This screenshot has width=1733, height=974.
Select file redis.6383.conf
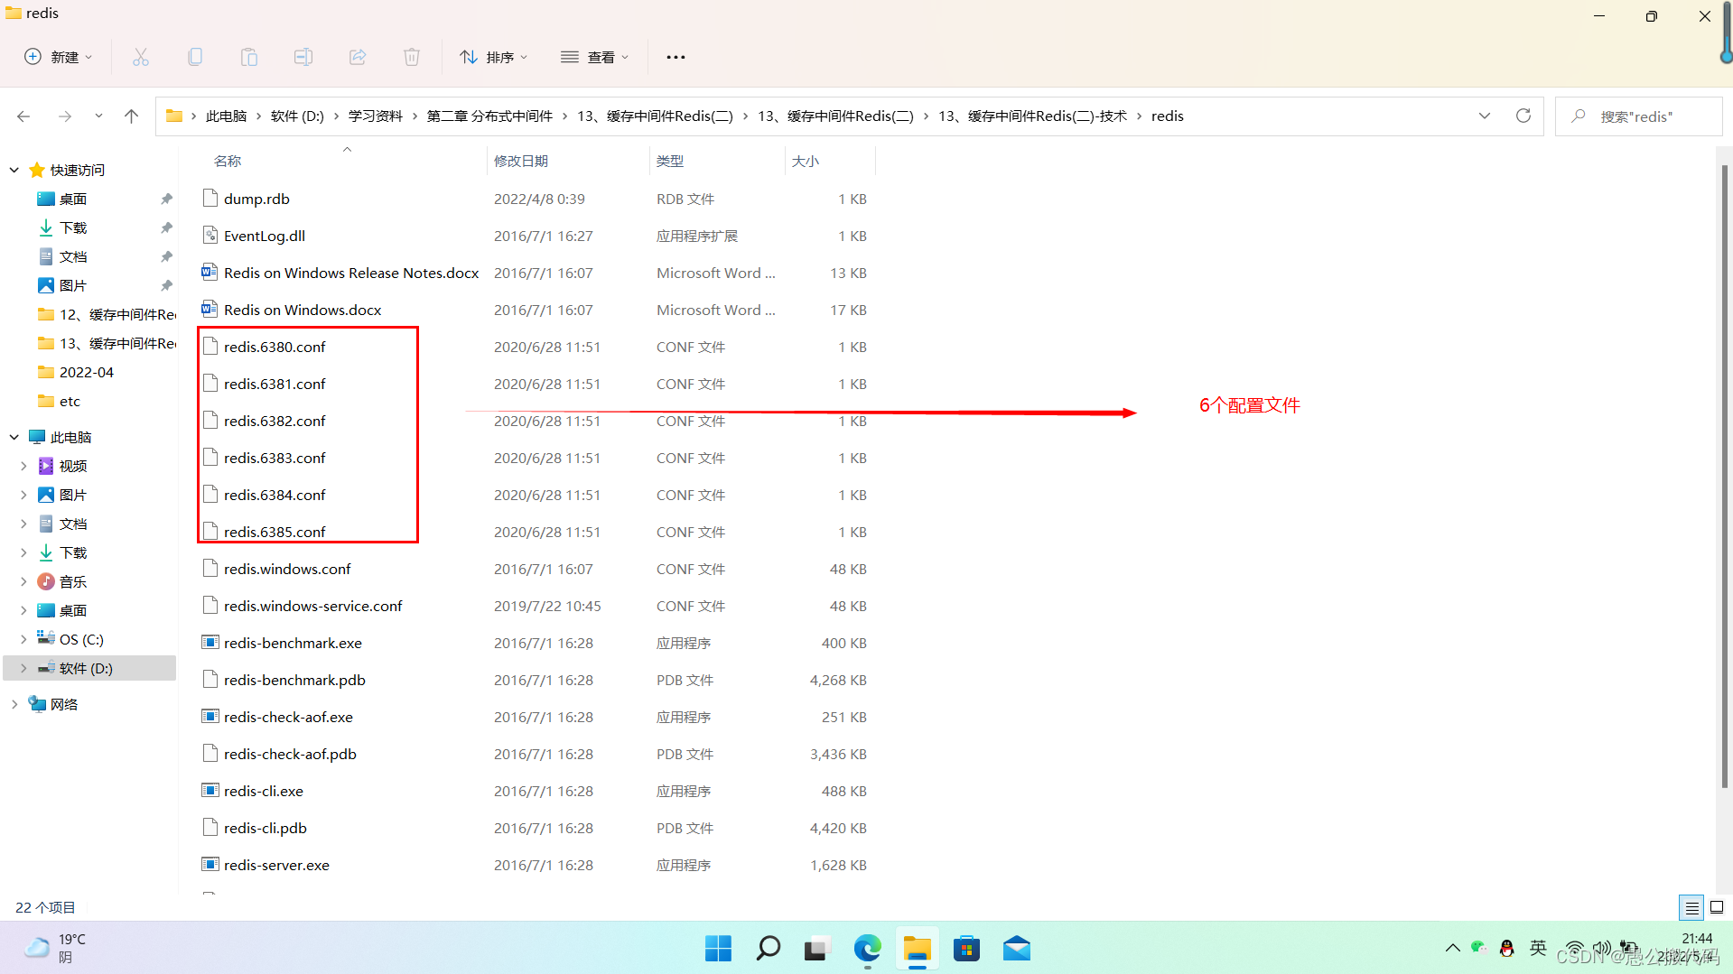click(x=275, y=458)
